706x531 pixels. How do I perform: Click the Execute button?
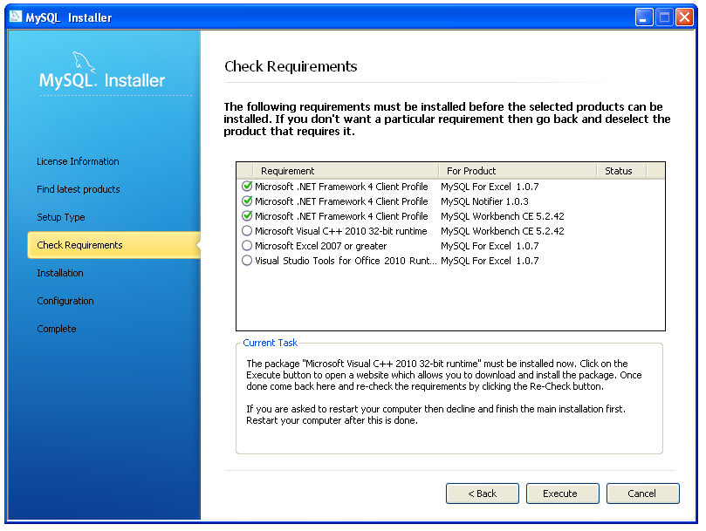pyautogui.click(x=562, y=494)
